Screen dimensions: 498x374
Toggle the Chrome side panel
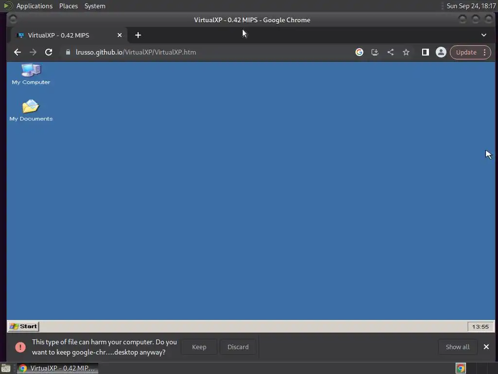point(425,52)
